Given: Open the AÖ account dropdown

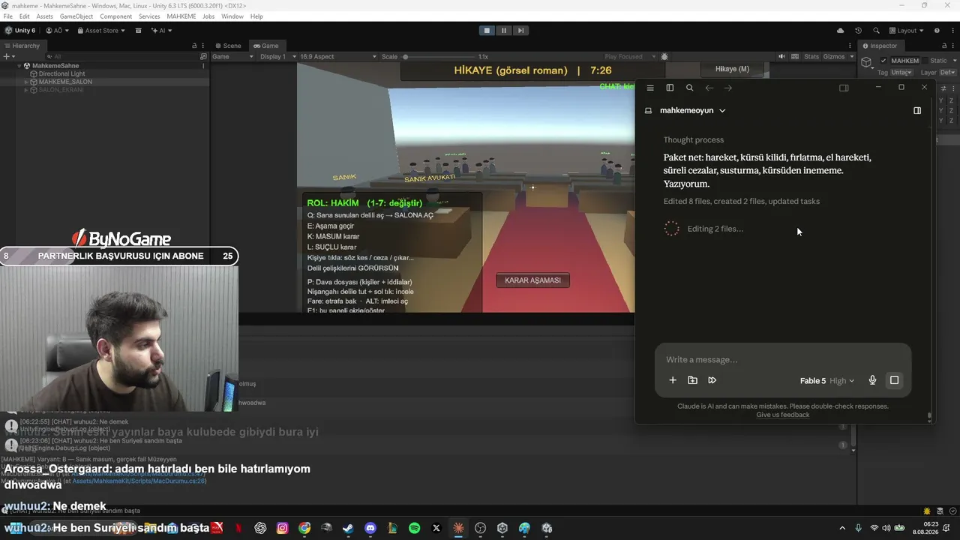Looking at the screenshot, I should (57, 31).
